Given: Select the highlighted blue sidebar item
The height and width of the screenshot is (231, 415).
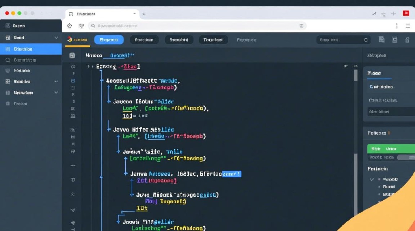Looking at the screenshot, I should pos(31,49).
